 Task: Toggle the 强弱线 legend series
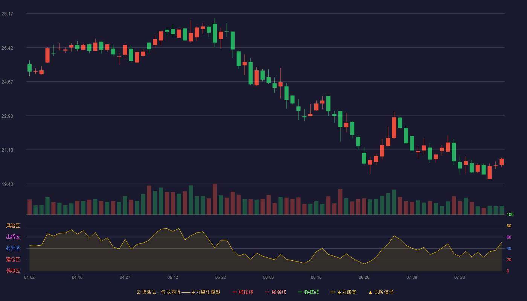pos(276,292)
